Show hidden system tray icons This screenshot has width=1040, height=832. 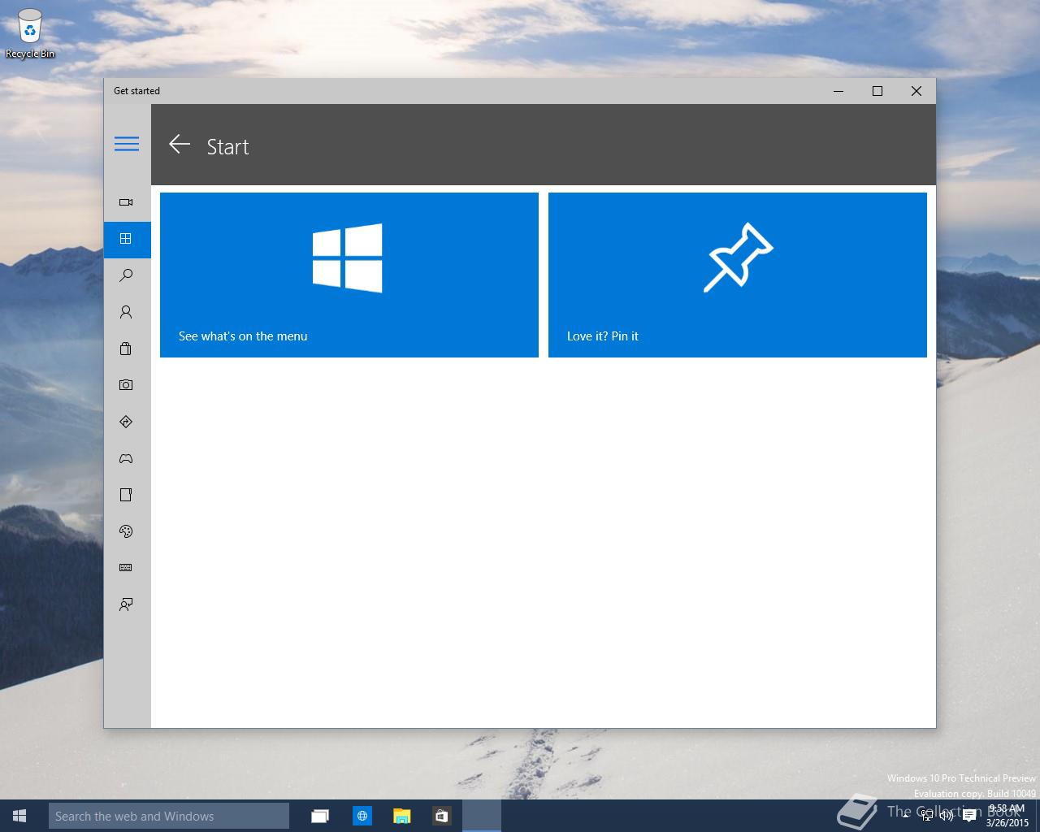point(906,816)
